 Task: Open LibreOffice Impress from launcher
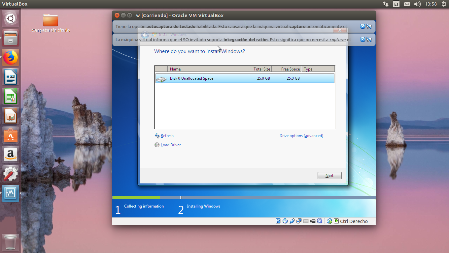click(11, 116)
